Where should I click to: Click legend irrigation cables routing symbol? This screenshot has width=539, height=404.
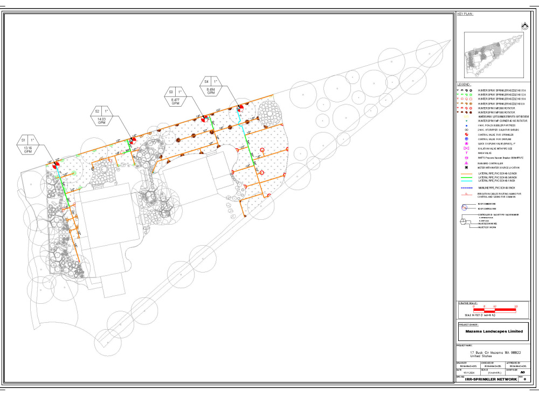click(x=466, y=194)
